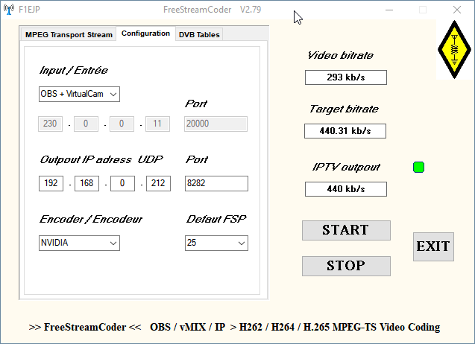The height and width of the screenshot is (344, 475).
Task: Click the disabled input IP octet 230
Action: click(x=50, y=124)
